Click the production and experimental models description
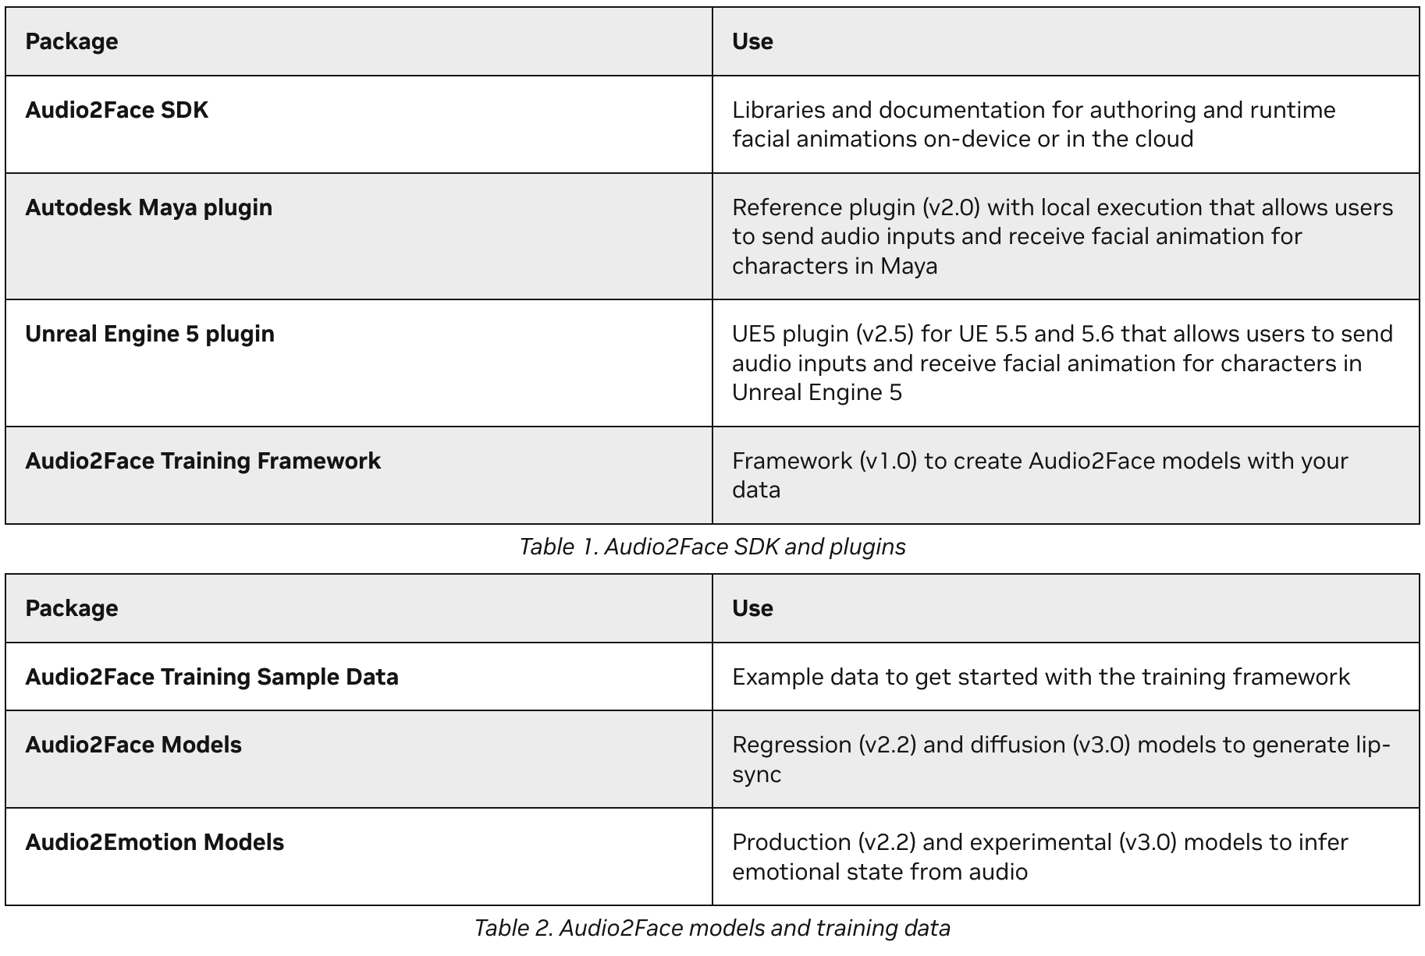 [x=1039, y=856]
